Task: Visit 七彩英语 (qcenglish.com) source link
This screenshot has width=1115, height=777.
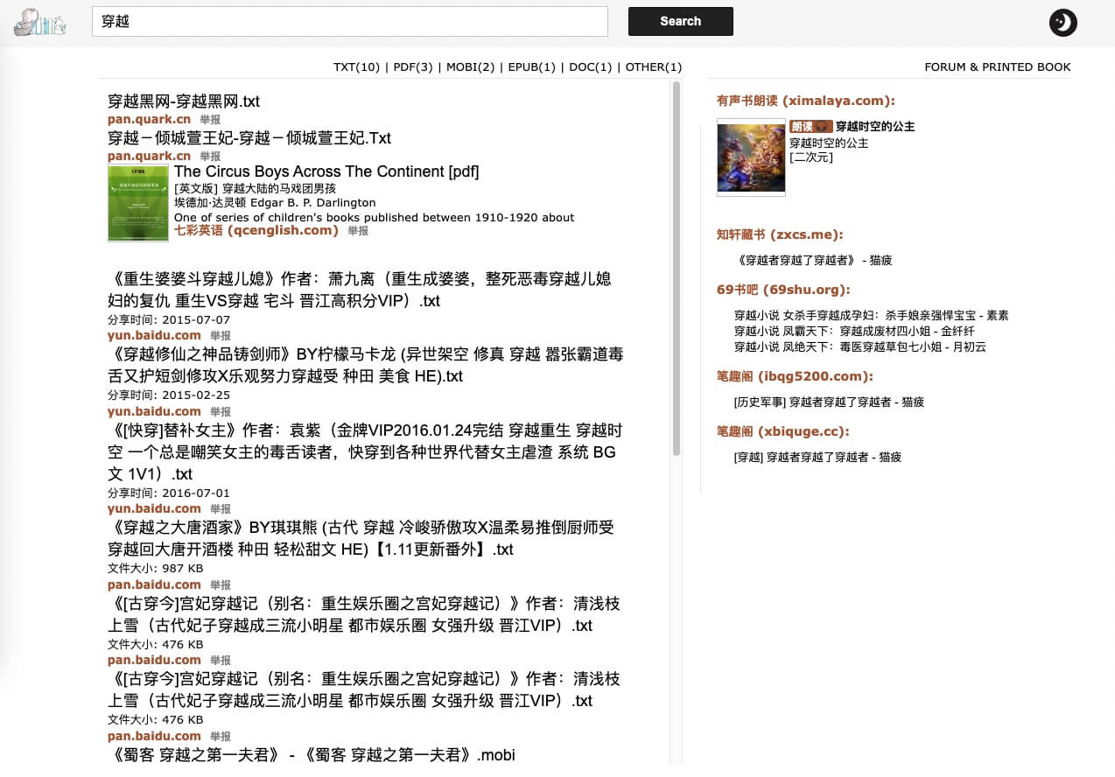Action: point(256,231)
